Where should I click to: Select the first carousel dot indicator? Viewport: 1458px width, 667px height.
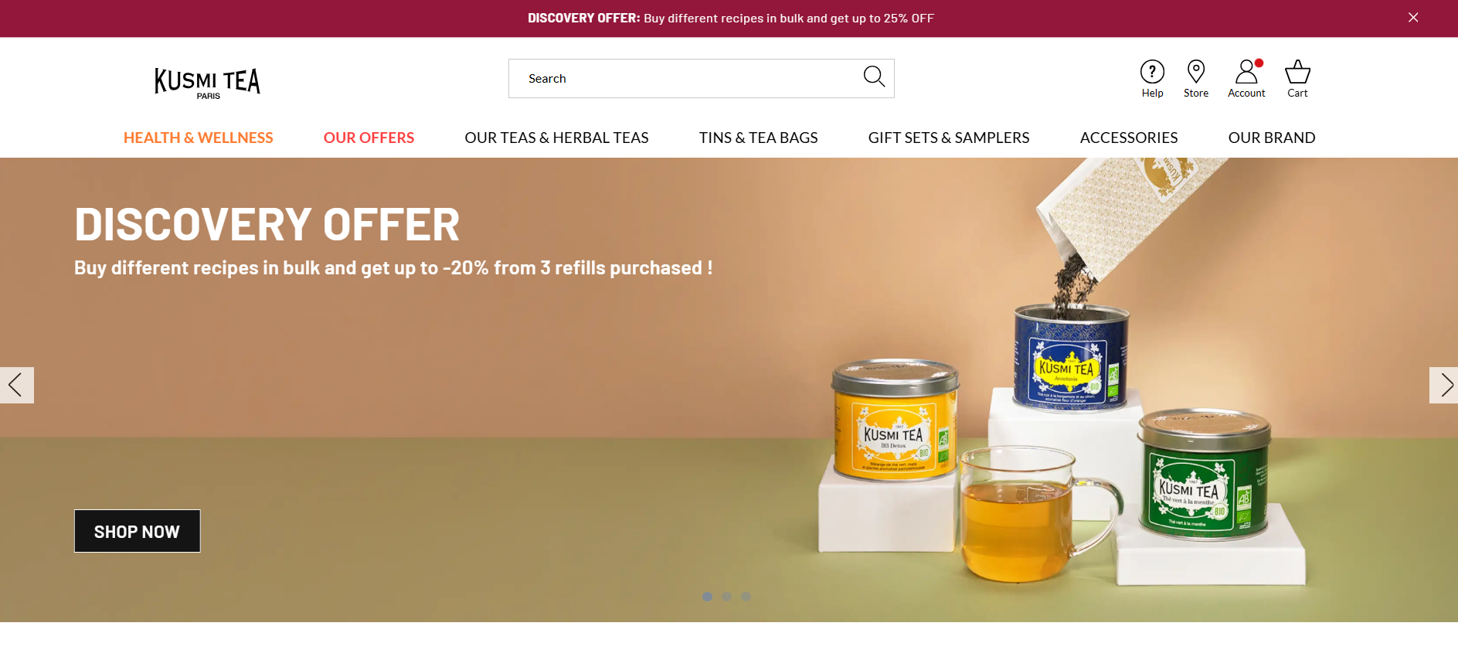coord(707,597)
